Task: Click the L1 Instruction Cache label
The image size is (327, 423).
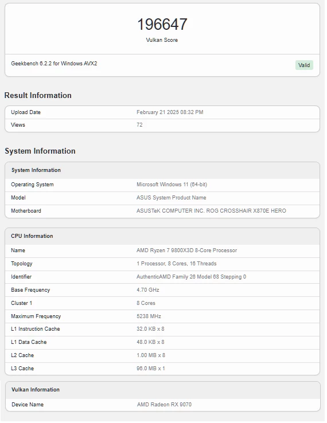Action: tap(36, 329)
